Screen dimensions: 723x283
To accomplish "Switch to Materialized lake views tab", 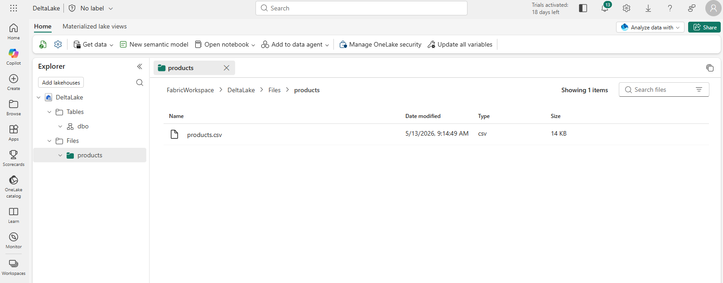I will tap(95, 26).
